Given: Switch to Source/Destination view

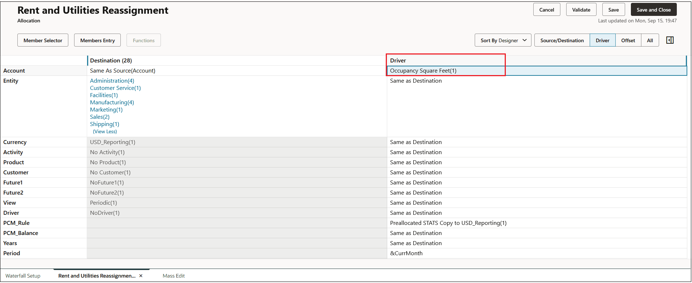Looking at the screenshot, I should click(562, 40).
